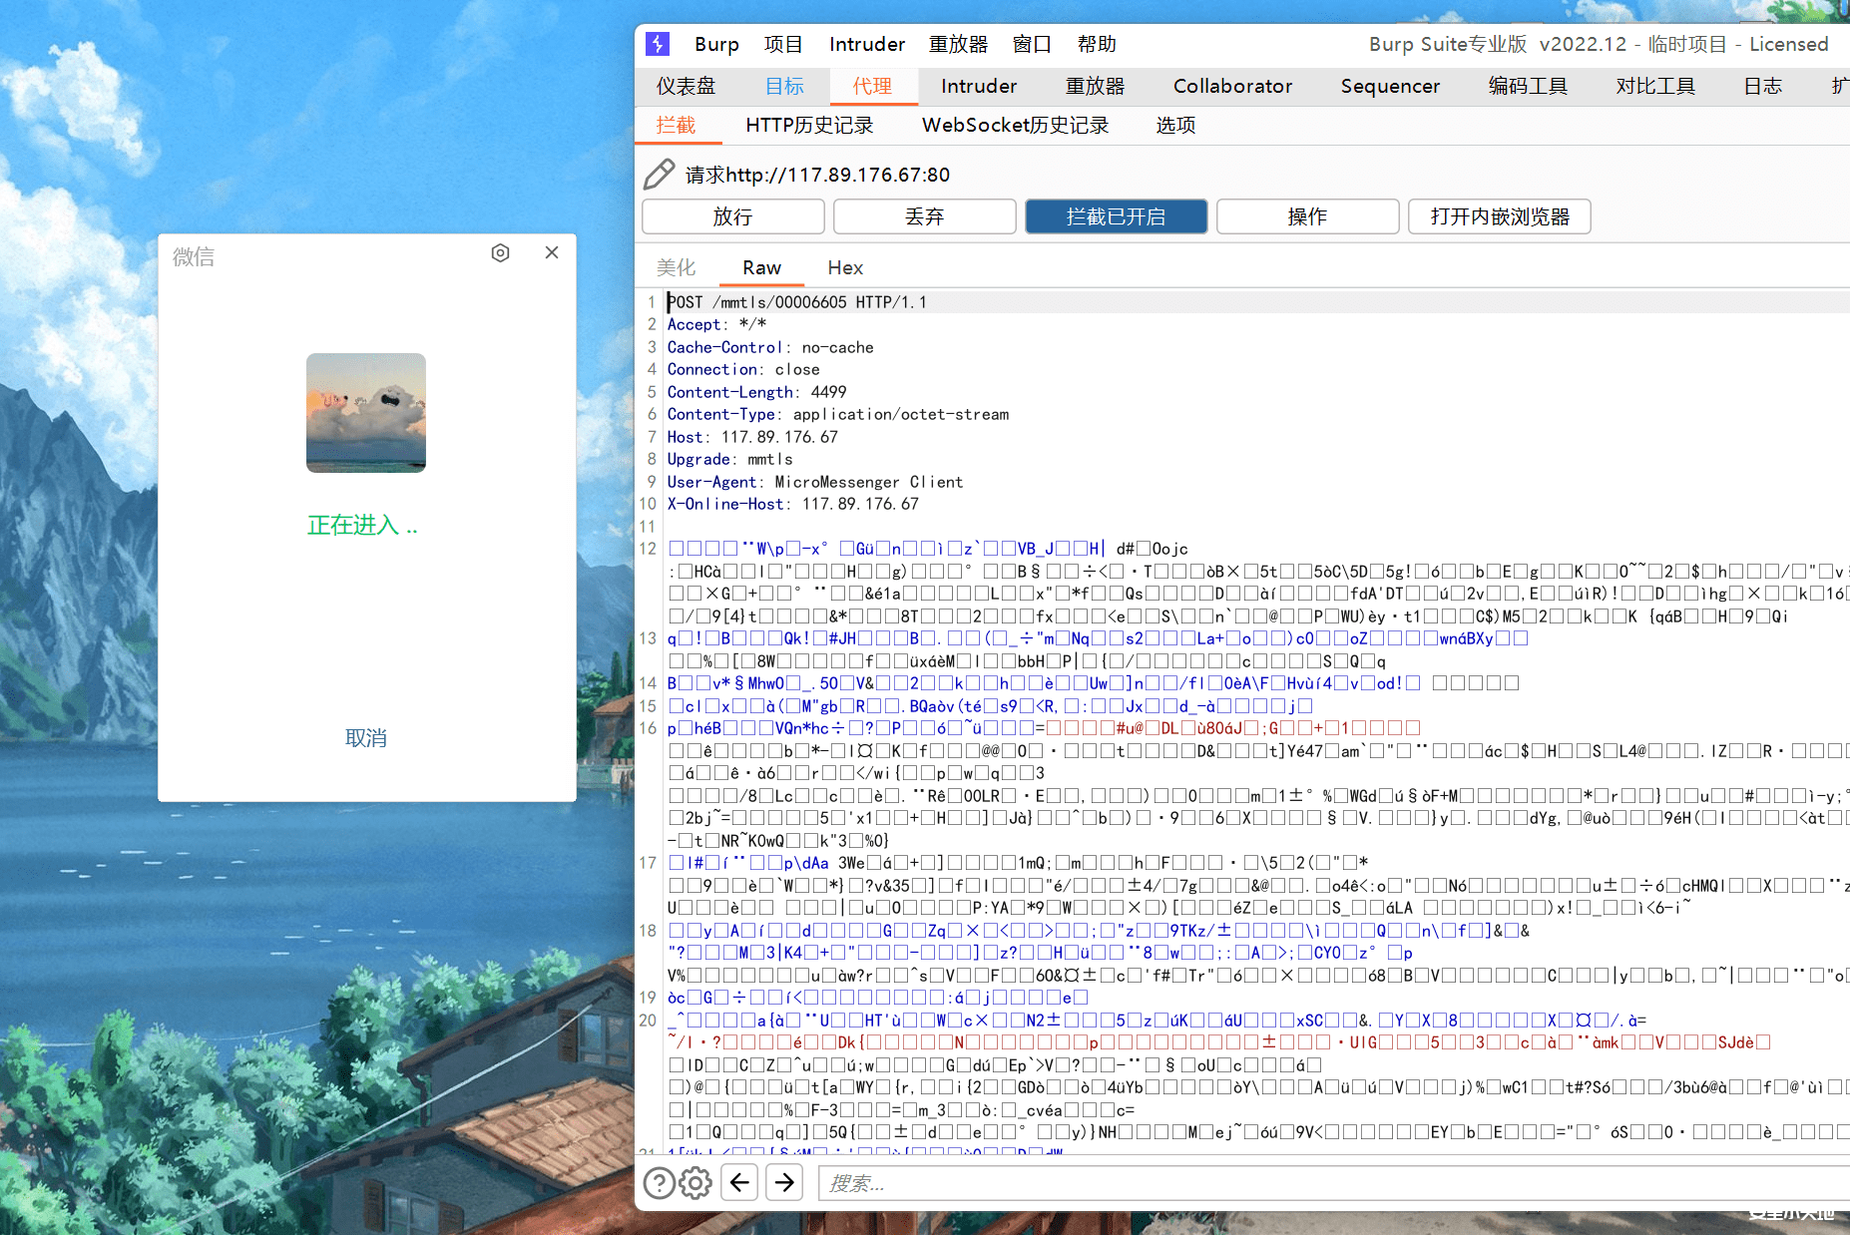The height and width of the screenshot is (1235, 1850).
Task: Select the 代理 proxy tab
Action: 873,86
